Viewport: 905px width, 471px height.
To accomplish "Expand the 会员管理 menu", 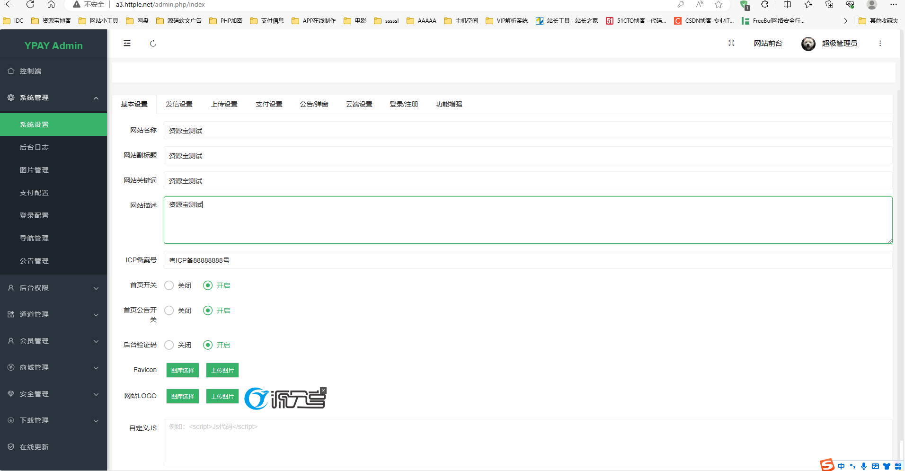I will tap(53, 341).
